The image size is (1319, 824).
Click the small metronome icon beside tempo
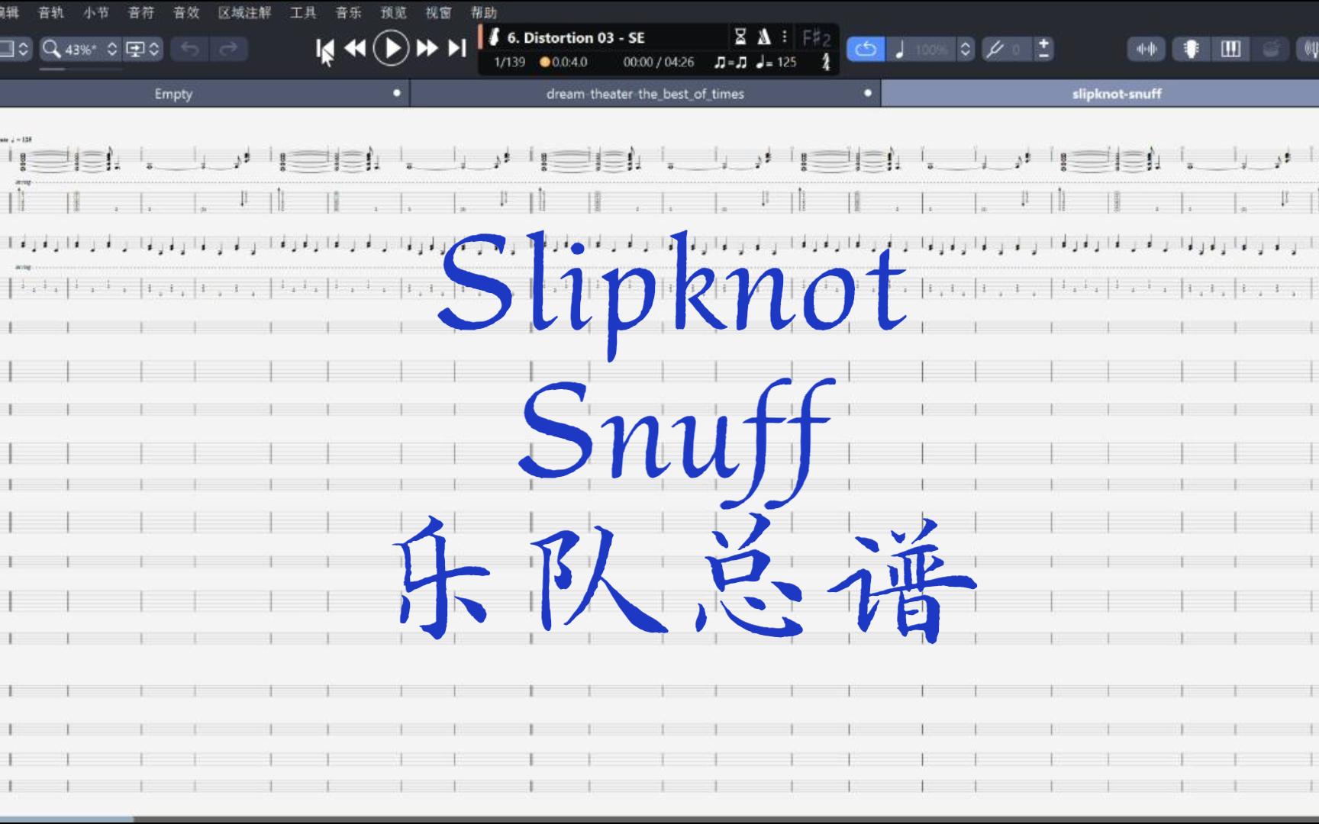(x=825, y=63)
